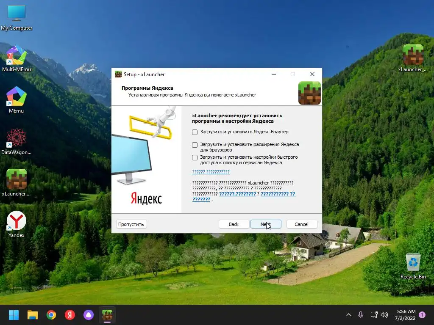The image size is (434, 325).
Task: Open the network tray icon
Action: pos(374,315)
